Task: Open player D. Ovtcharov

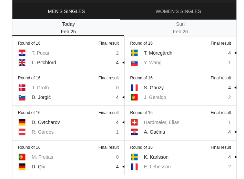Action: click(x=46, y=122)
